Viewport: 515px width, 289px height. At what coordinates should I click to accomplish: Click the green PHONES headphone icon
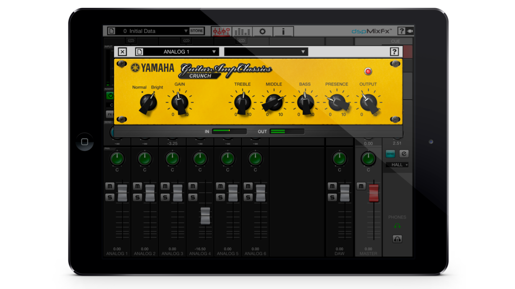click(x=397, y=226)
